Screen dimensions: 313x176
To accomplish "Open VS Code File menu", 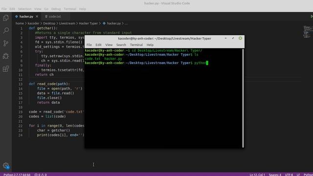I will coord(4,9).
